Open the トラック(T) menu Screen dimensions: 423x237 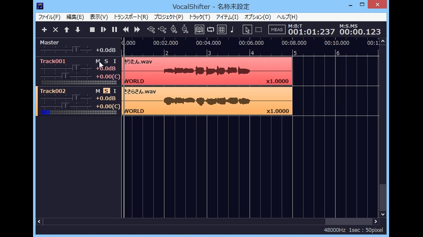click(199, 17)
